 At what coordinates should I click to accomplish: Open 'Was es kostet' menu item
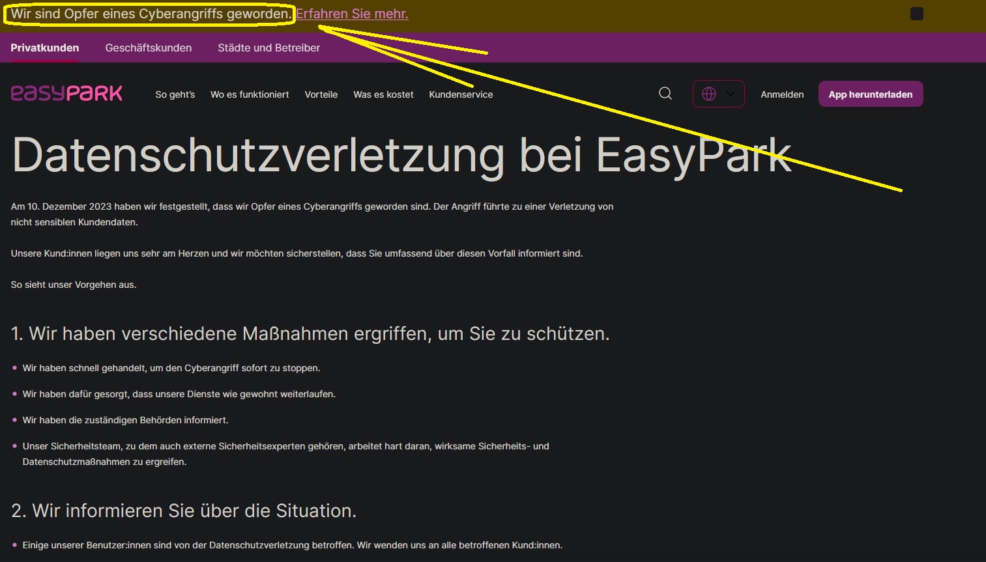(x=383, y=94)
